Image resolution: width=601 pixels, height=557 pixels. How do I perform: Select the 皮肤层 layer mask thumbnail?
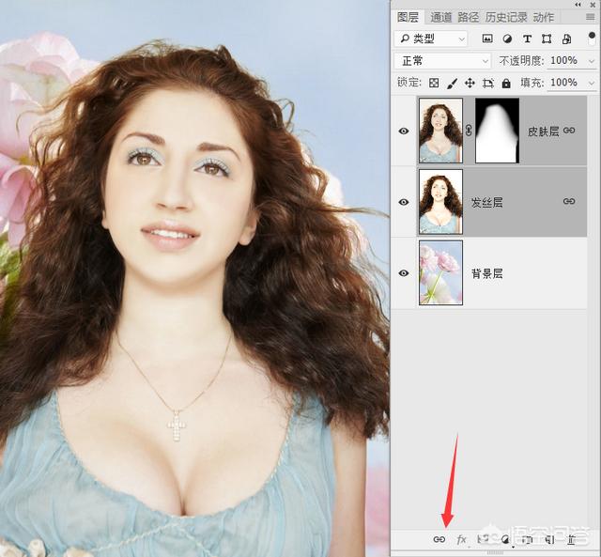pos(497,131)
